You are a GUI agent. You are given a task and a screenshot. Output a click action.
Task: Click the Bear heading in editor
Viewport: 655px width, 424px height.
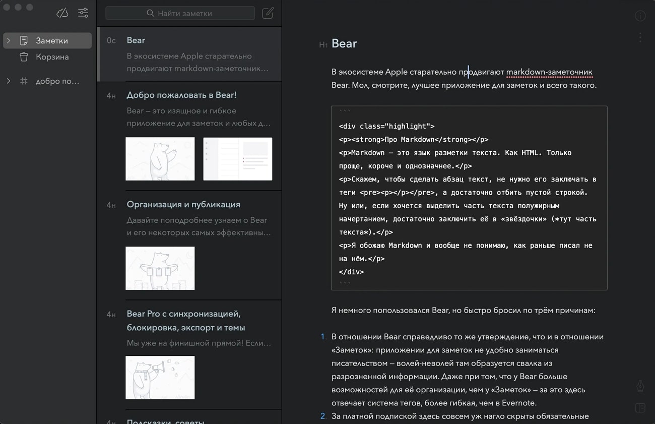(x=344, y=44)
